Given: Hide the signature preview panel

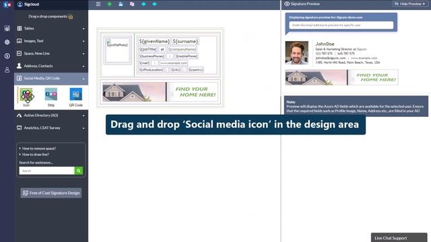Looking at the screenshot, I should [x=409, y=4].
